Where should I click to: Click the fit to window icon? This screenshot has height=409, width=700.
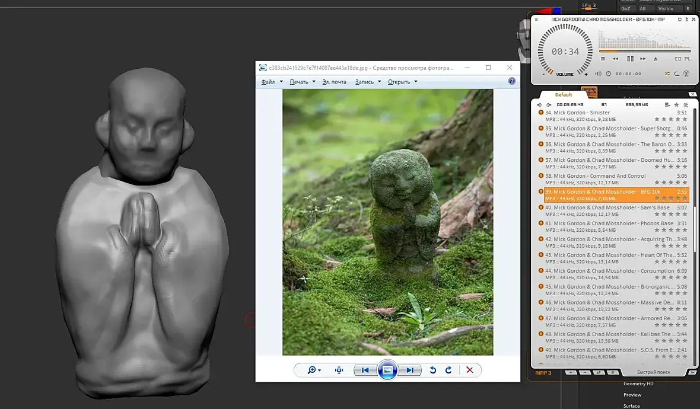pyautogui.click(x=339, y=370)
